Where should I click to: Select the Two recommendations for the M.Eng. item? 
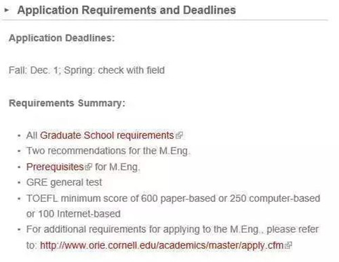(108, 151)
